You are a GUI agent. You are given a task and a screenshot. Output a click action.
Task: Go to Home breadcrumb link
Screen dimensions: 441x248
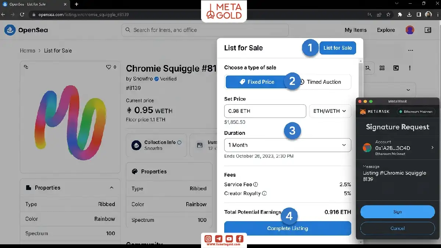tap(28, 51)
